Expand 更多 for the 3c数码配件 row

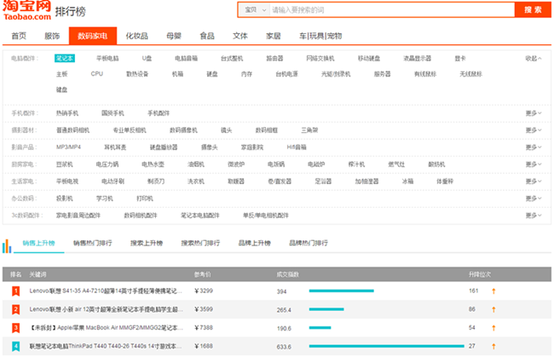(x=534, y=215)
